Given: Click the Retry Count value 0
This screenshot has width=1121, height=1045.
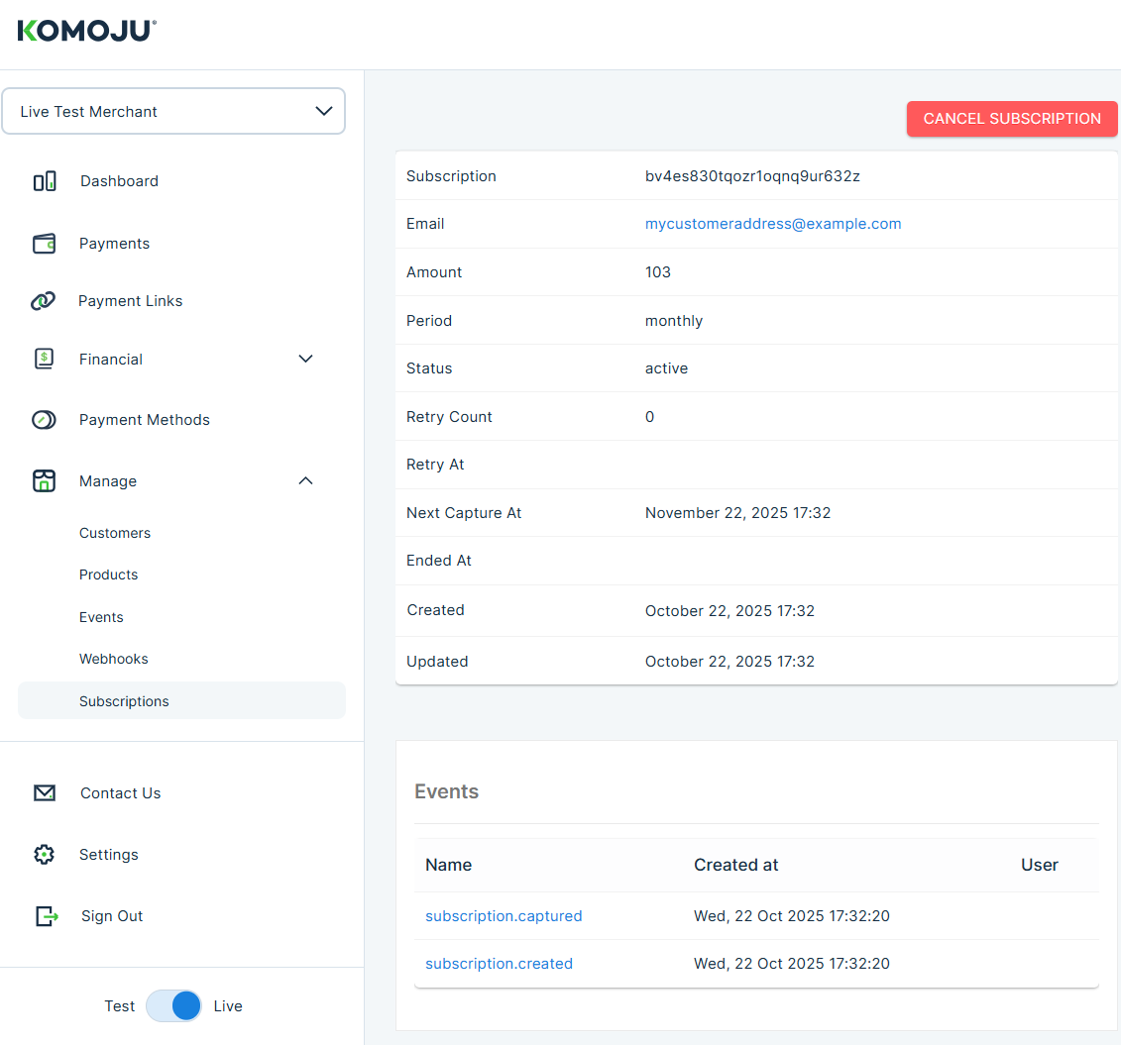Looking at the screenshot, I should coord(649,416).
